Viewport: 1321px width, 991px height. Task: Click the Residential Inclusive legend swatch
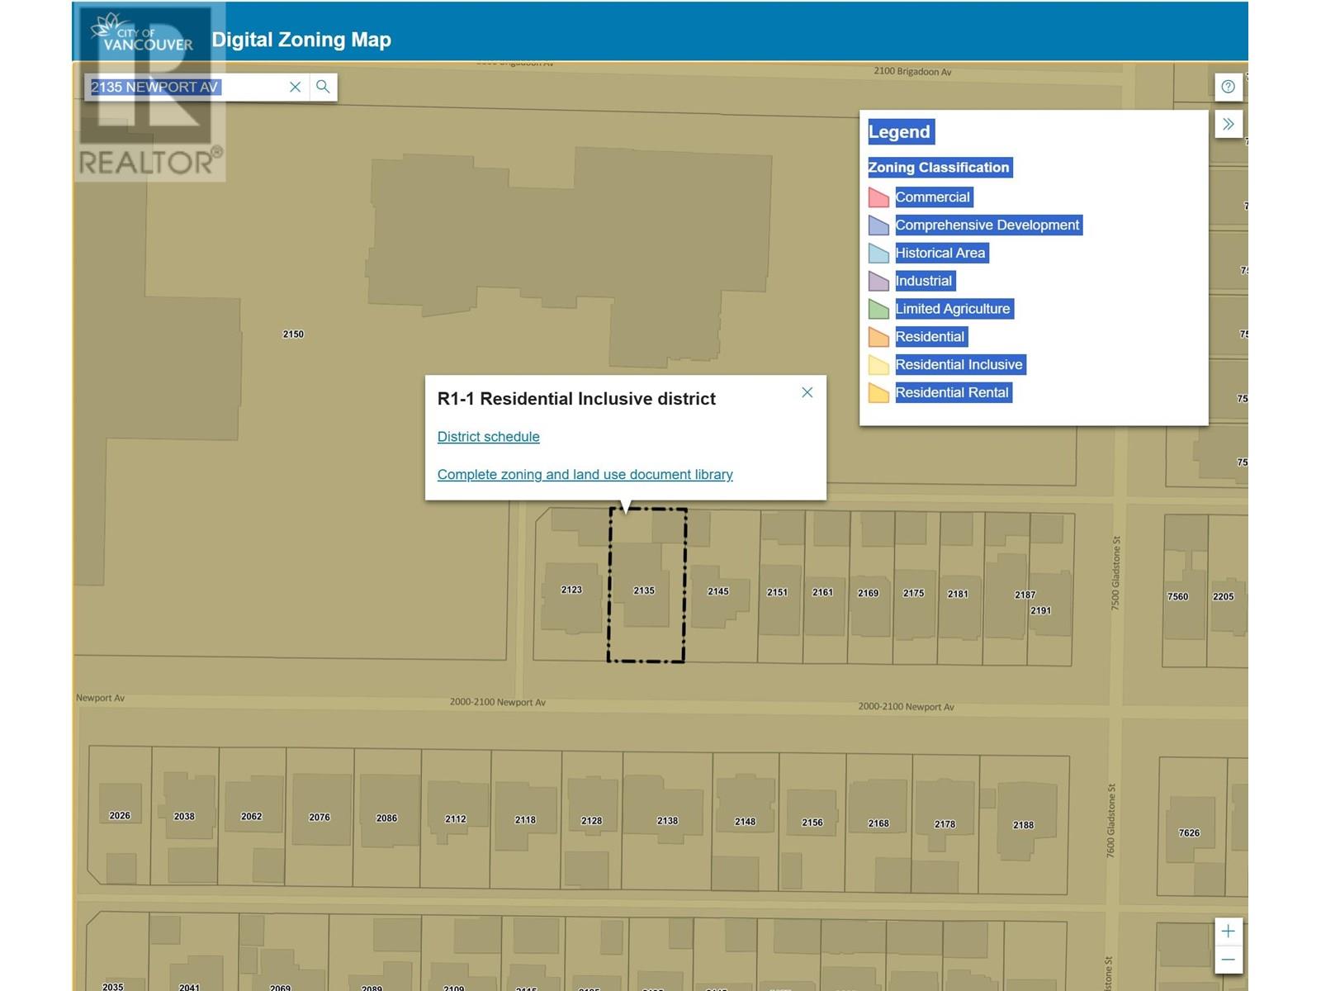pyautogui.click(x=878, y=365)
